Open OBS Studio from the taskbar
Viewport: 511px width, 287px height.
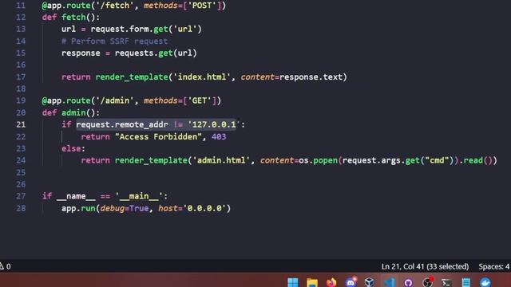pyautogui.click(x=428, y=282)
